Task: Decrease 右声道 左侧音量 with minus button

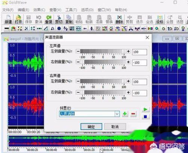Action: click(78, 81)
